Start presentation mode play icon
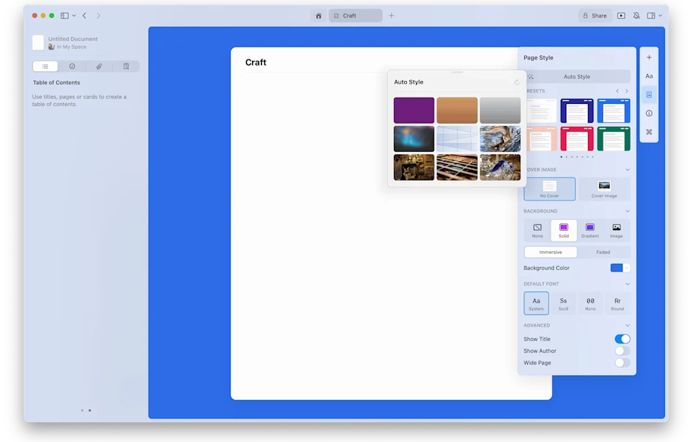This screenshot has width=692, height=442. (621, 16)
